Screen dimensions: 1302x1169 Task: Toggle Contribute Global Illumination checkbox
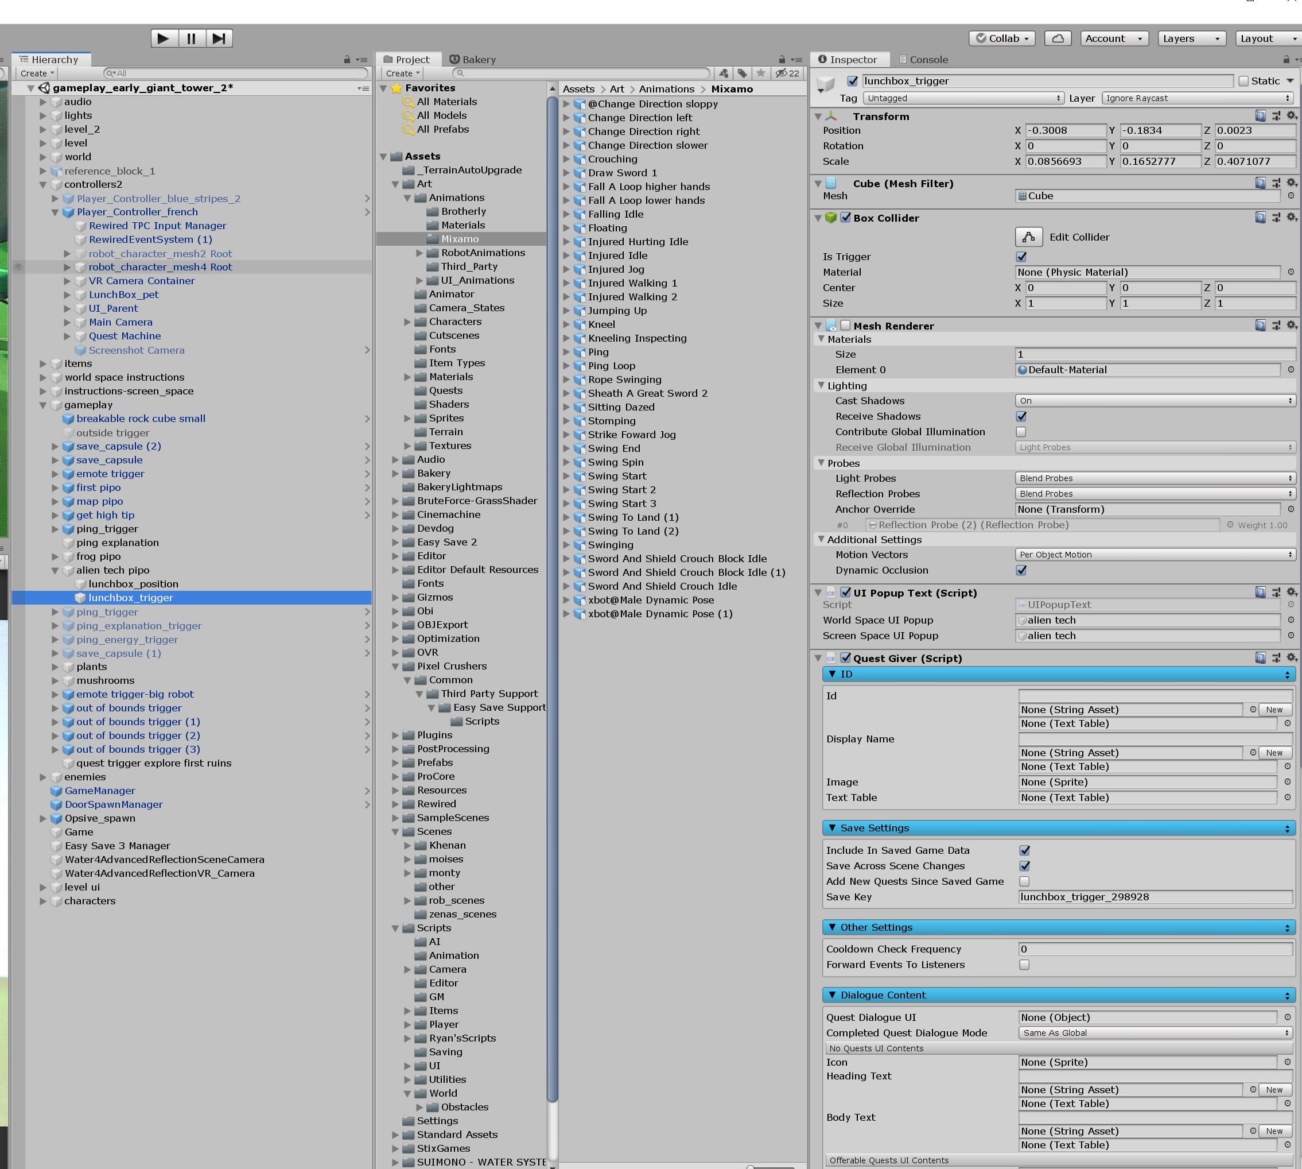point(1021,432)
